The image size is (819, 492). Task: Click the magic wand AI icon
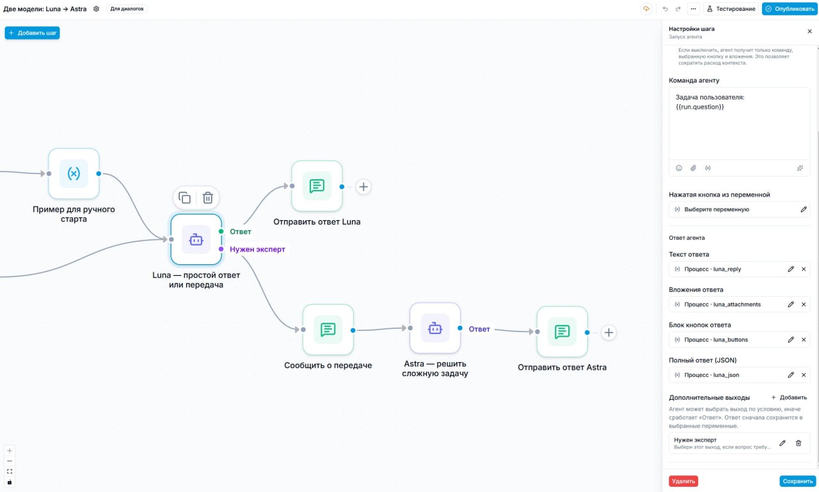800,168
